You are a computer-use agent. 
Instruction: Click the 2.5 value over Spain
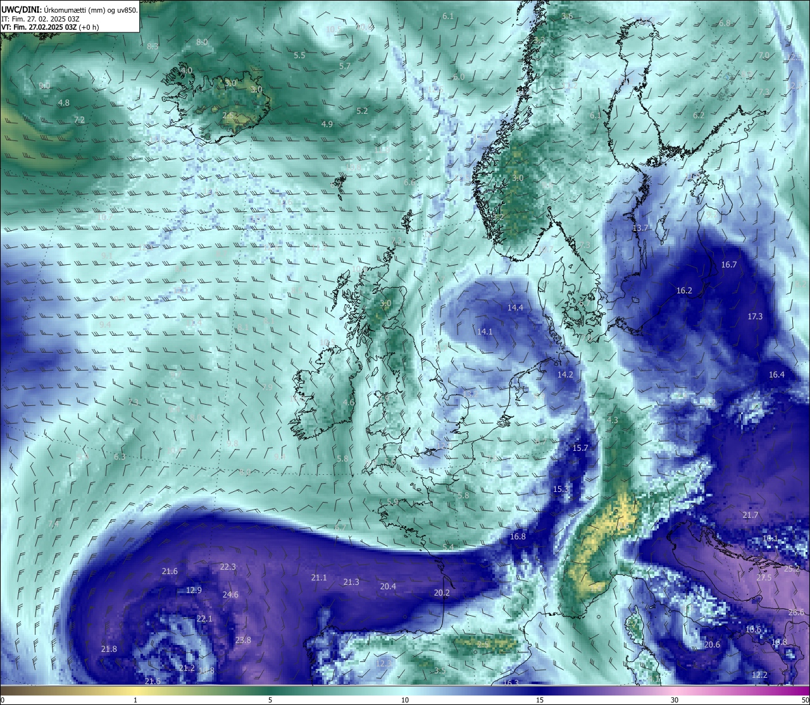(484, 645)
